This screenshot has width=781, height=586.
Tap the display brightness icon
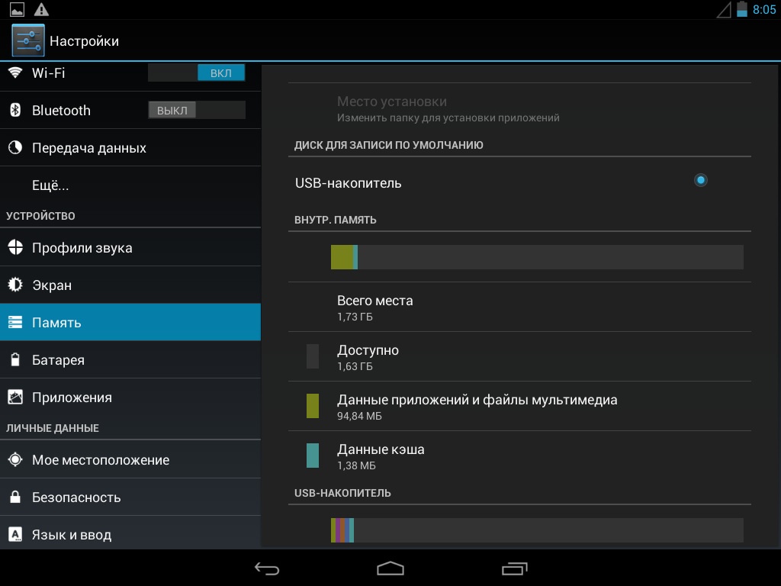coord(14,285)
